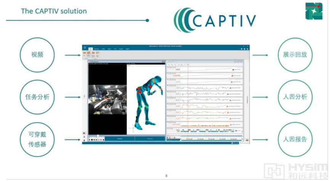Click the time ruler below the graphs
Viewport: 330px width, 181px height.
(211, 139)
